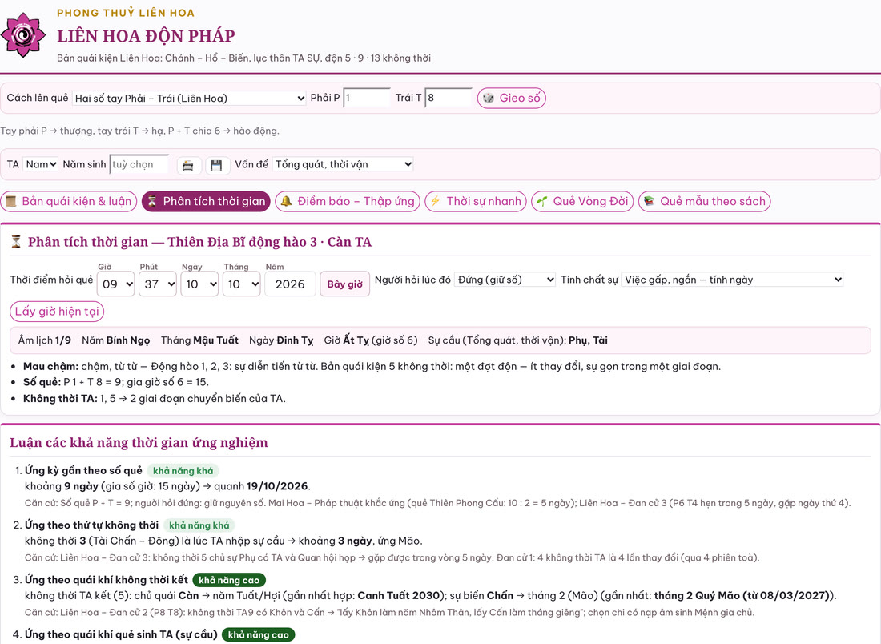Open the 'Vấn đề' topic dropdown
This screenshot has width=881, height=644.
point(343,165)
